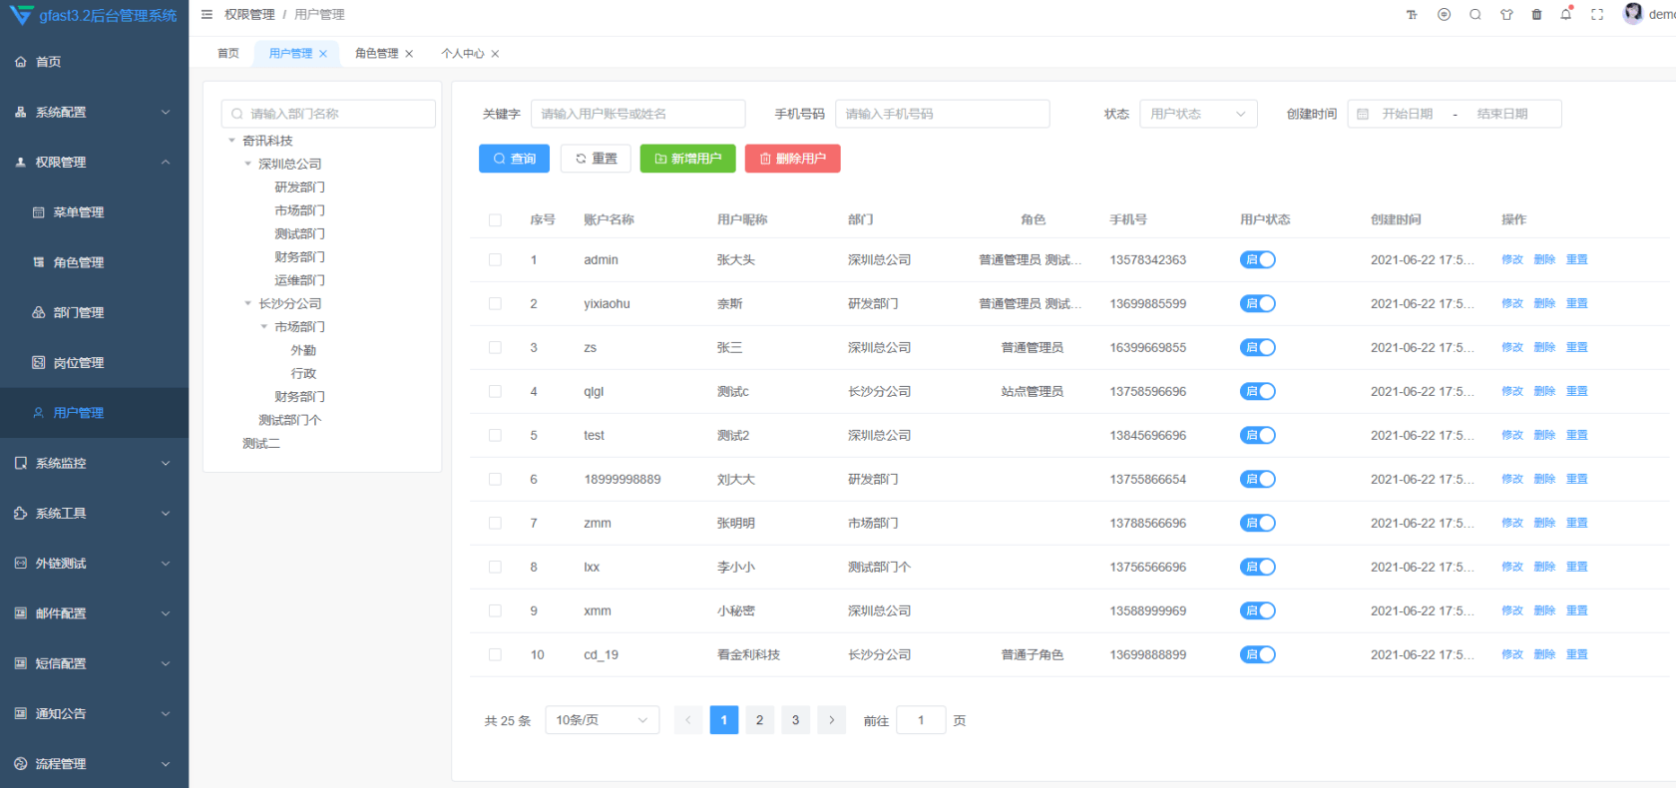
Task: Collapse the 深圳总公司 tree node
Action: click(248, 164)
